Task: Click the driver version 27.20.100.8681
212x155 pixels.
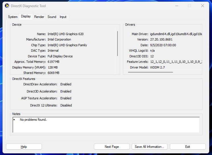Action: click(161, 39)
